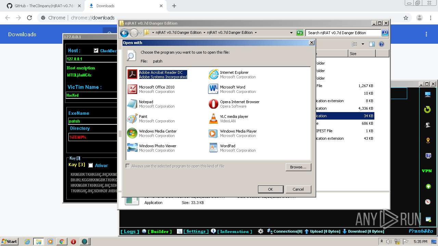Click the remote desktop monitor icon in njRAT sidebar
438x246 pixels.
tap(427, 94)
